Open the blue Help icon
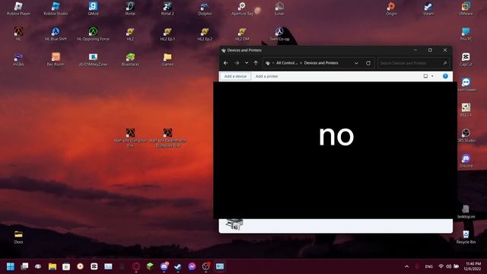 445,76
